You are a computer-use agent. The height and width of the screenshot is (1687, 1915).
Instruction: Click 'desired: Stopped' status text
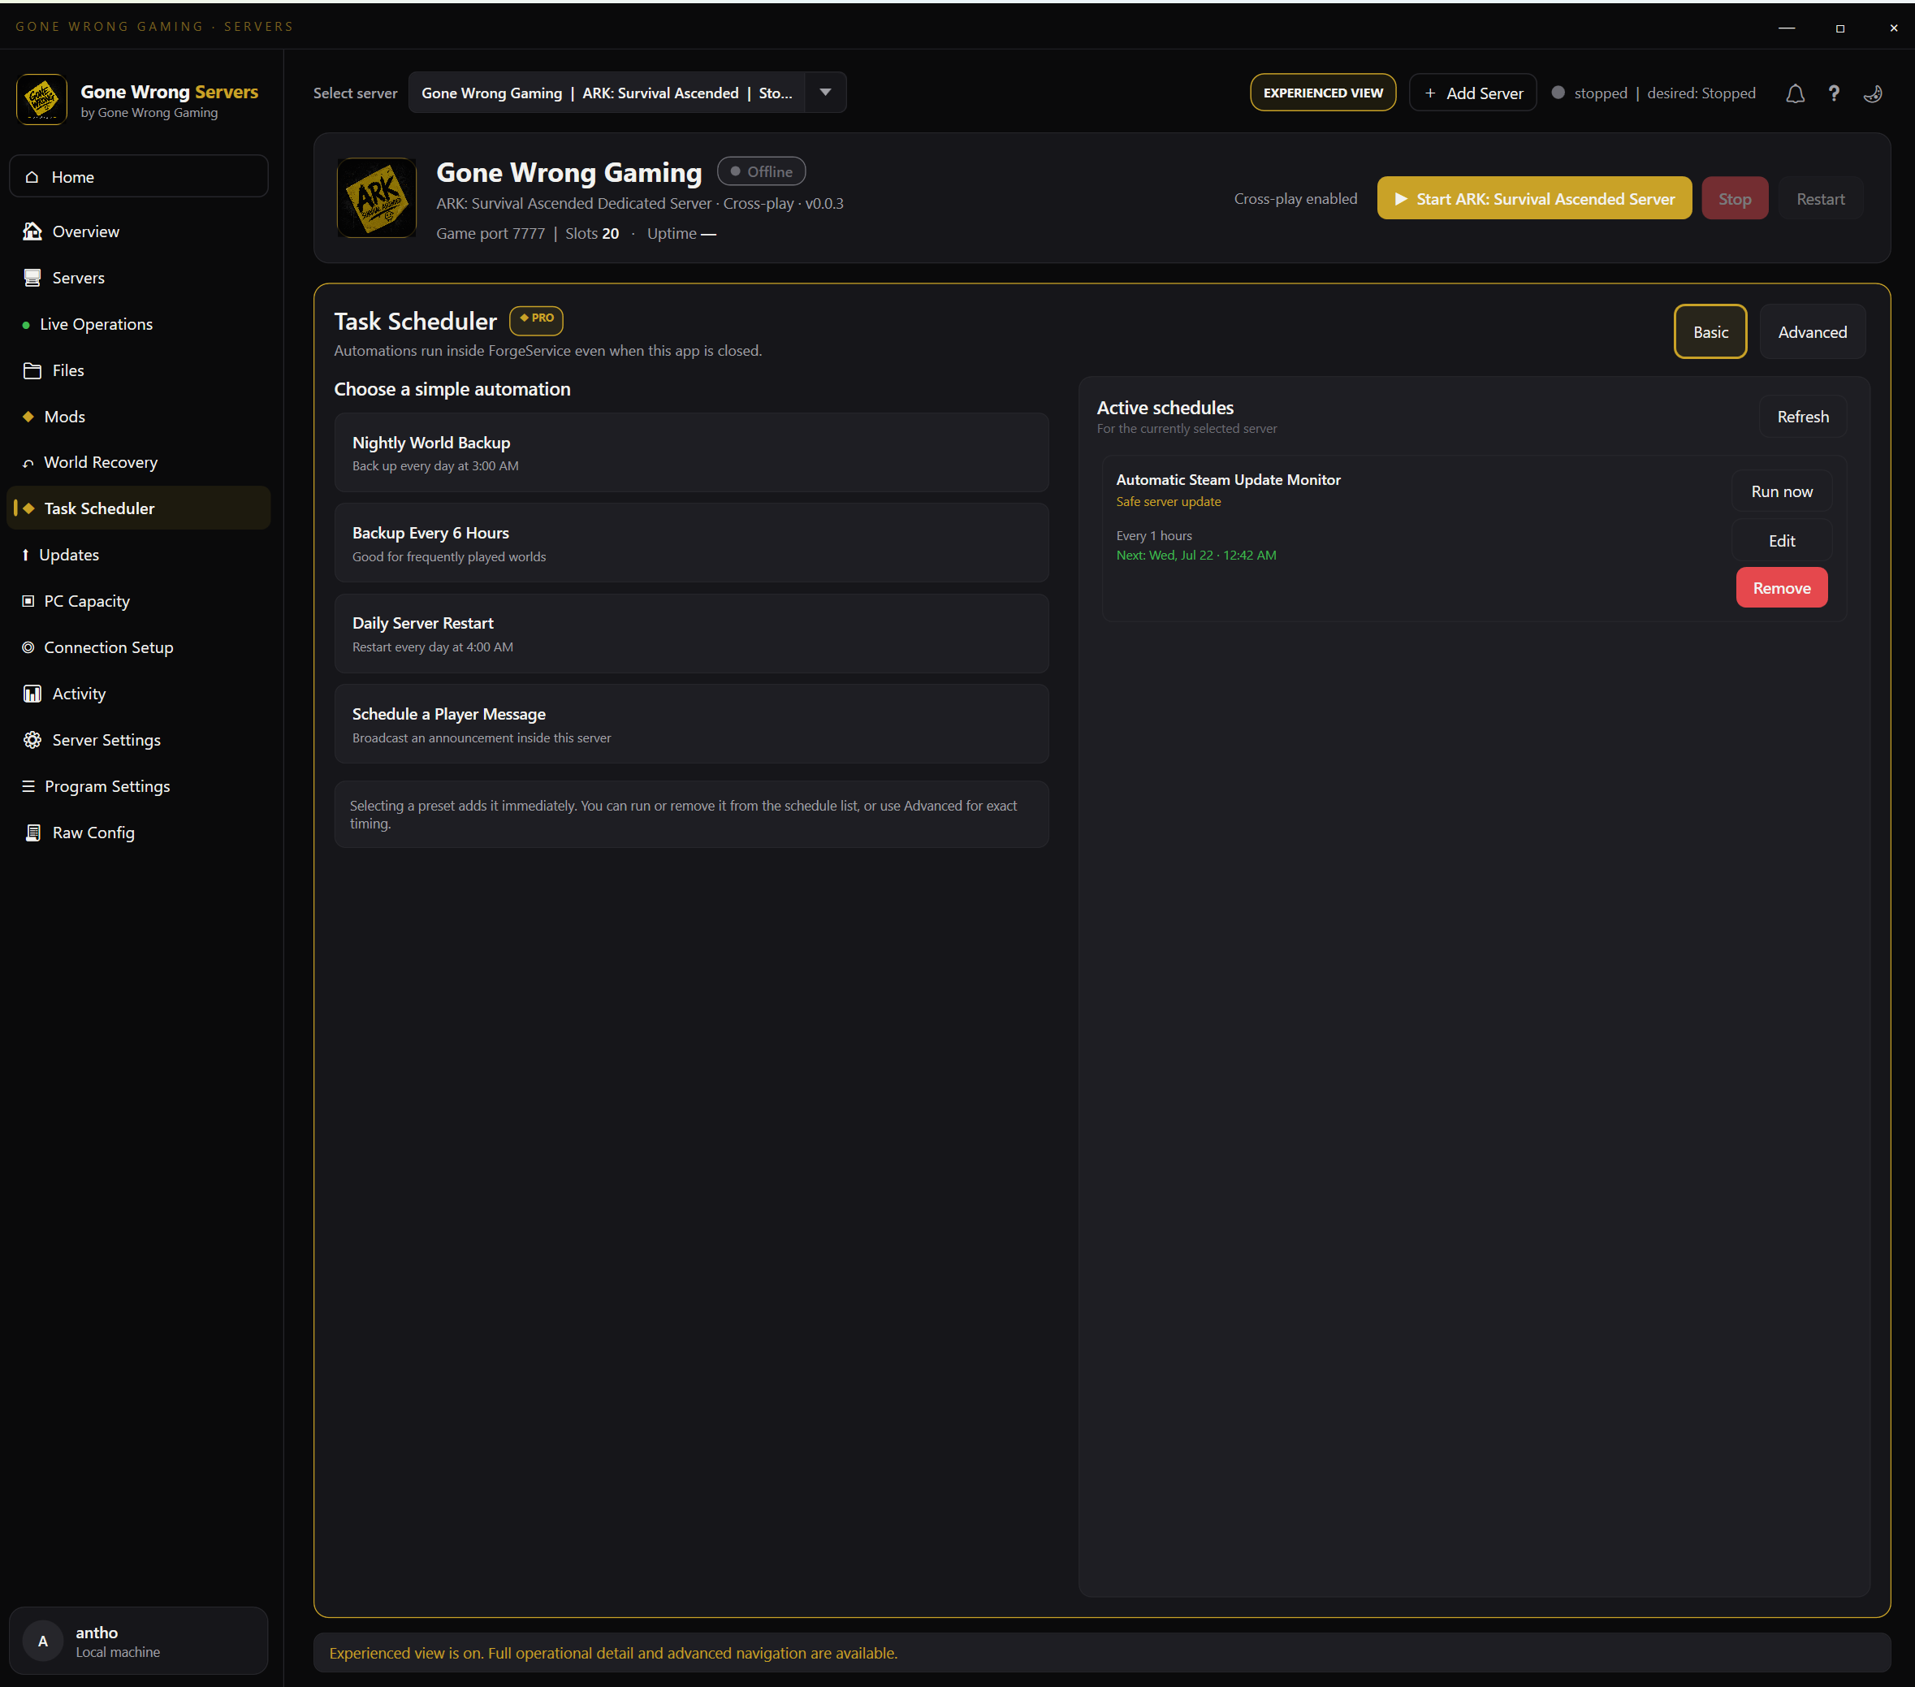(x=1701, y=93)
